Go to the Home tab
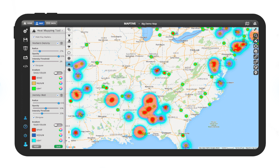This screenshot has width=279, height=168. (x=28, y=23)
